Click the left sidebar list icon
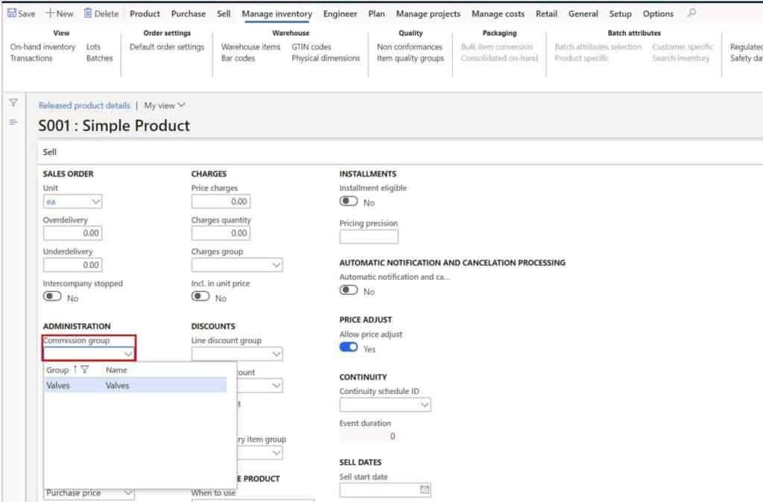Image resolution: width=763 pixels, height=502 pixels. (x=13, y=124)
